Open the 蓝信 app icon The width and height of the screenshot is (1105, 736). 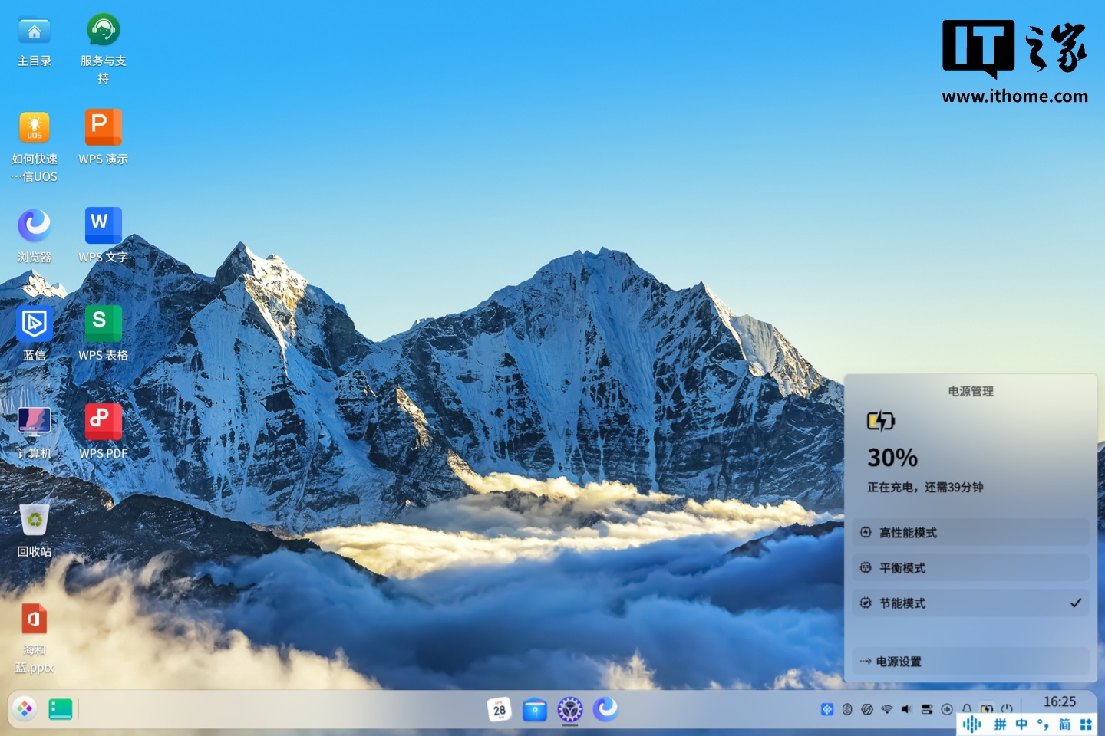(x=35, y=324)
